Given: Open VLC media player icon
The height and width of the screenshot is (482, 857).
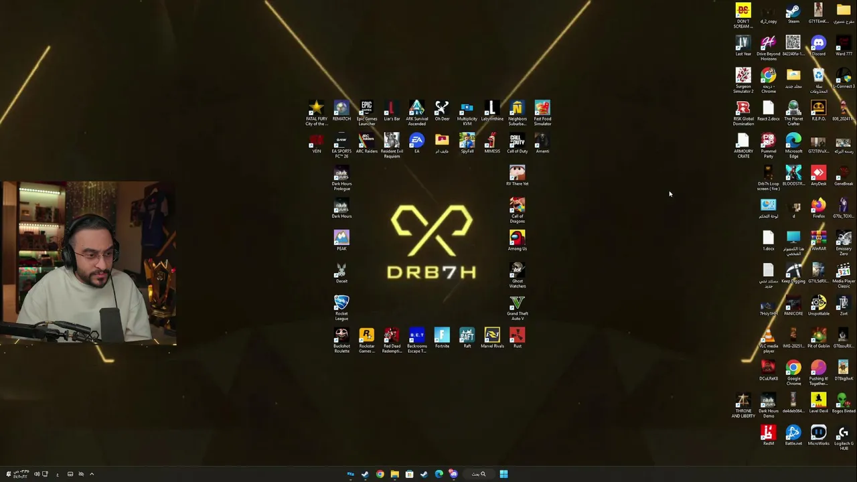Looking at the screenshot, I should tap(768, 341).
